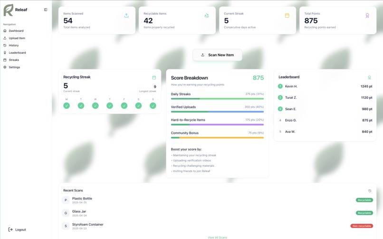Click rank 3 badge beside Sean E.
This screenshot has height=239, width=383.
(280, 109)
